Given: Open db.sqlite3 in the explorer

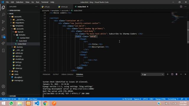Looking at the screenshot, I should pyautogui.click(x=18, y=77).
